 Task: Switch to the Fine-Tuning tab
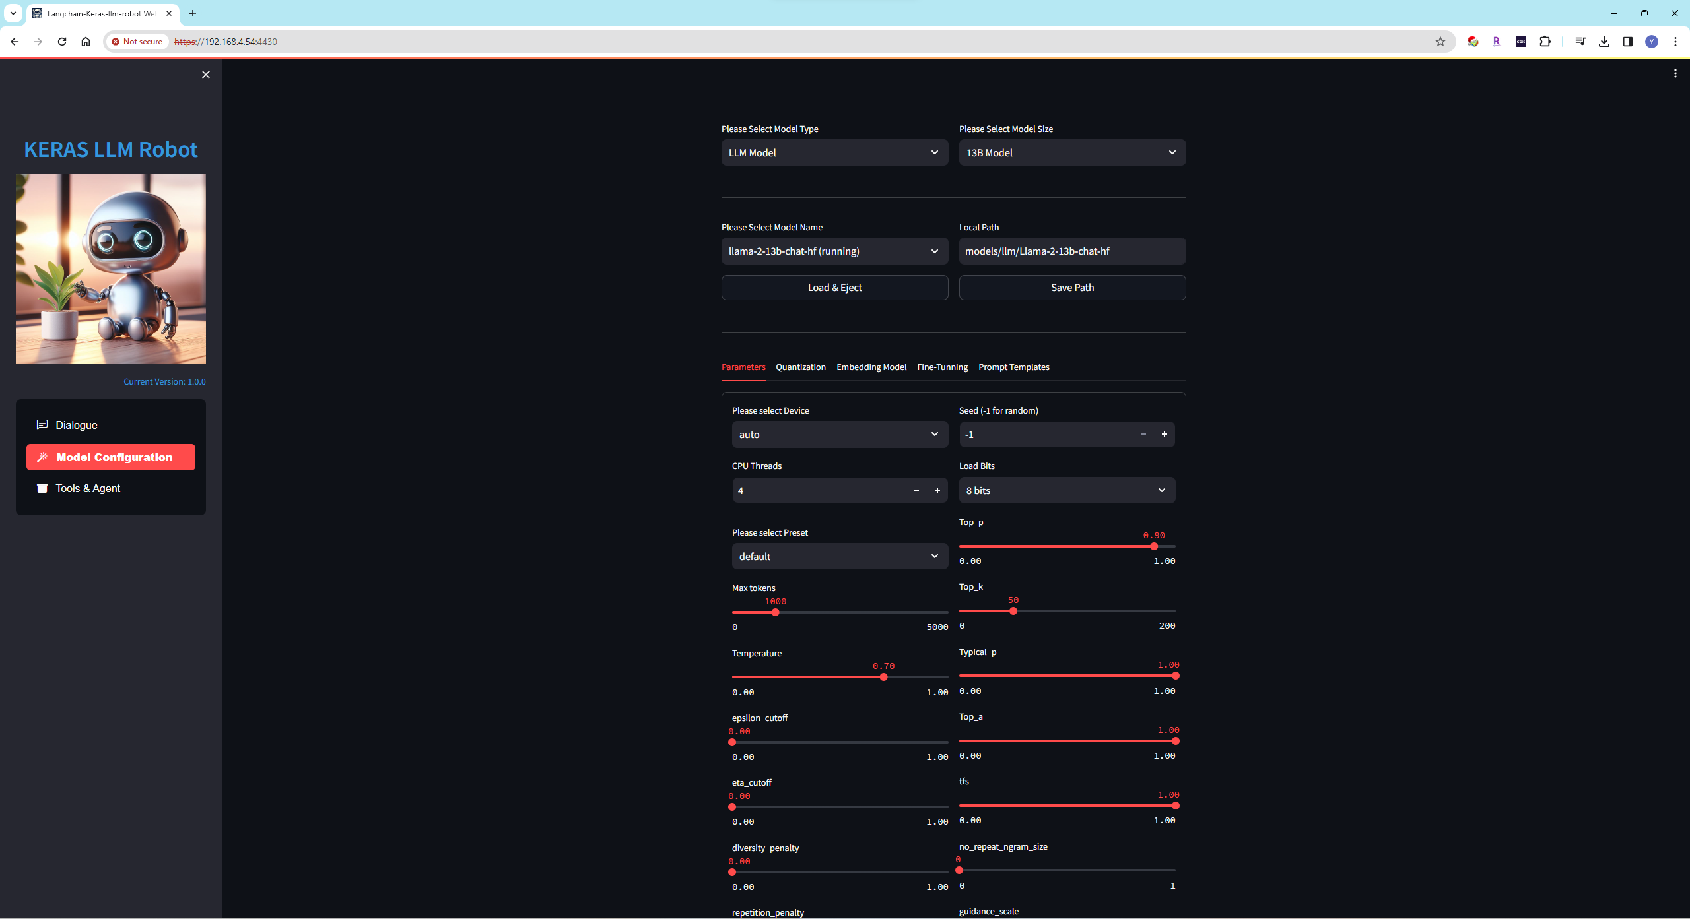click(942, 365)
